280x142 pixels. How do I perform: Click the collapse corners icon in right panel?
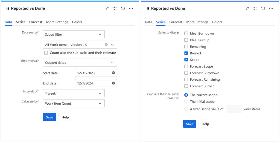pyautogui.click(x=255, y=8)
